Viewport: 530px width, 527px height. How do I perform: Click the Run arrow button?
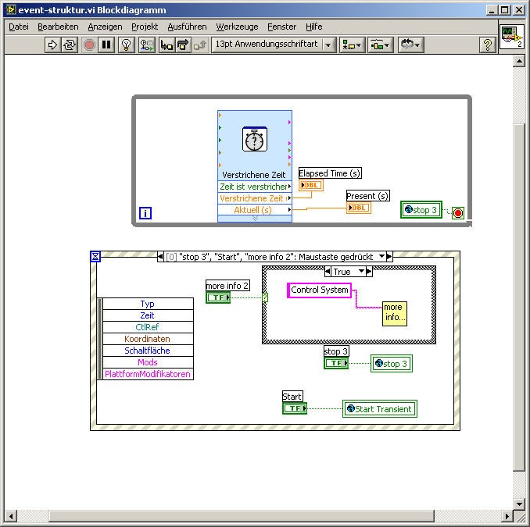pos(52,45)
